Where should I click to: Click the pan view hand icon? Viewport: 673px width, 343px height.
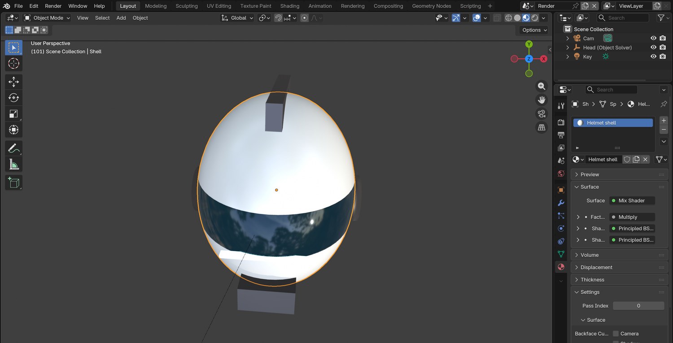click(542, 100)
